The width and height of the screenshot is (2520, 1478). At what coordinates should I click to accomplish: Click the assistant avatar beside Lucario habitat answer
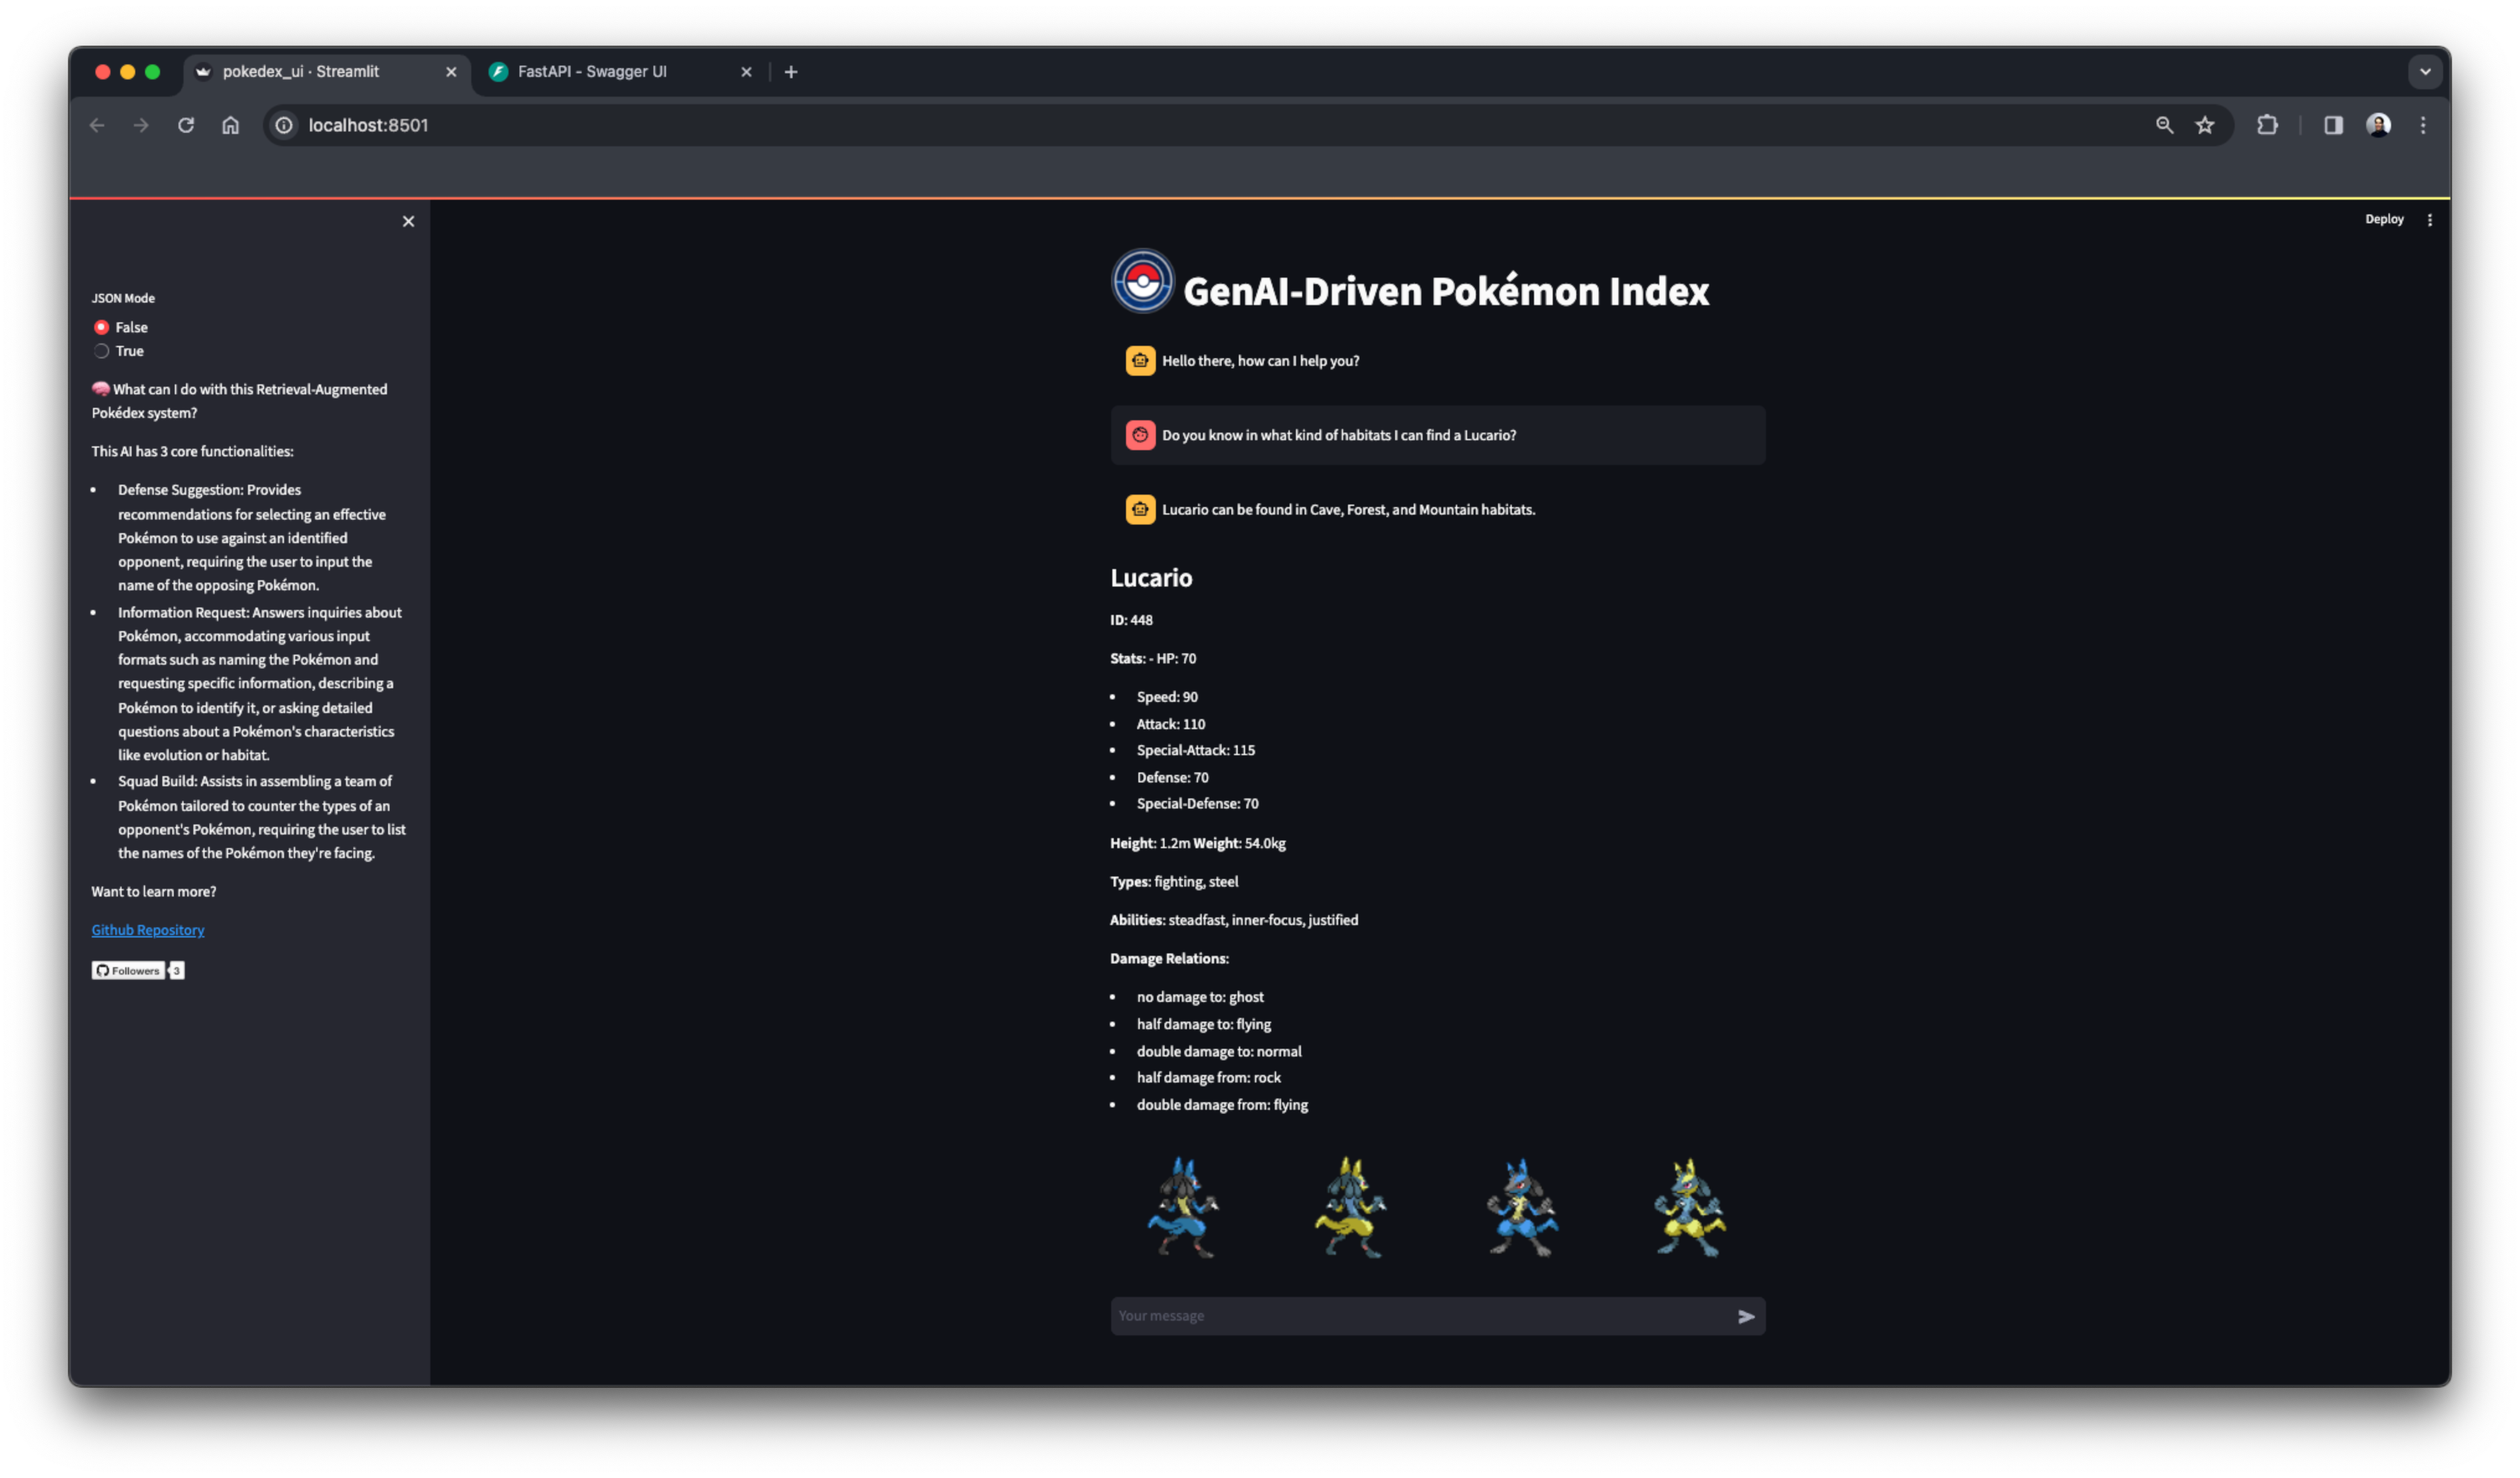coord(1140,510)
